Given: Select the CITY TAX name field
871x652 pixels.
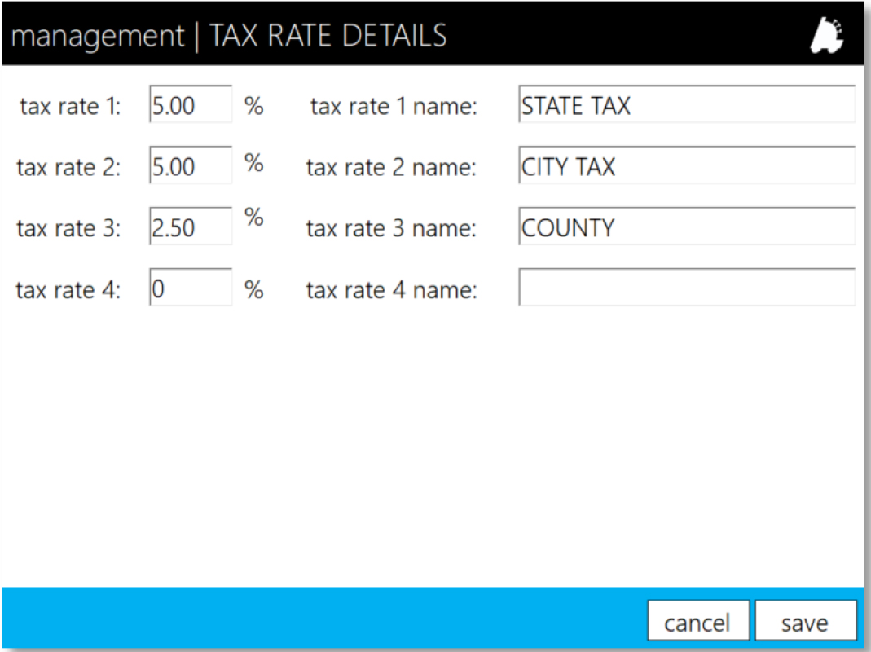Looking at the screenshot, I should coord(687,165).
